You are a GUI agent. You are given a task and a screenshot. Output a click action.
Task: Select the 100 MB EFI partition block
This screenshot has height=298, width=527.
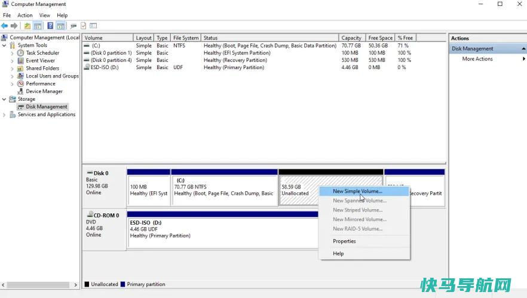pos(149,188)
